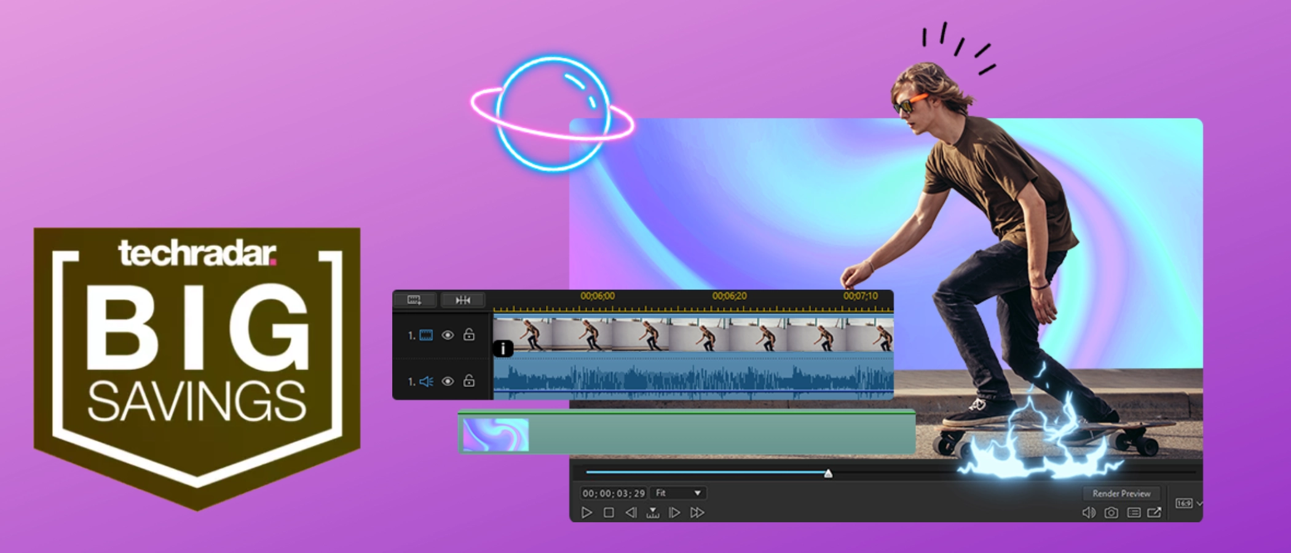Take a snapshot with the camera icon
Viewport: 1291px width, 553px height.
pos(1111,512)
